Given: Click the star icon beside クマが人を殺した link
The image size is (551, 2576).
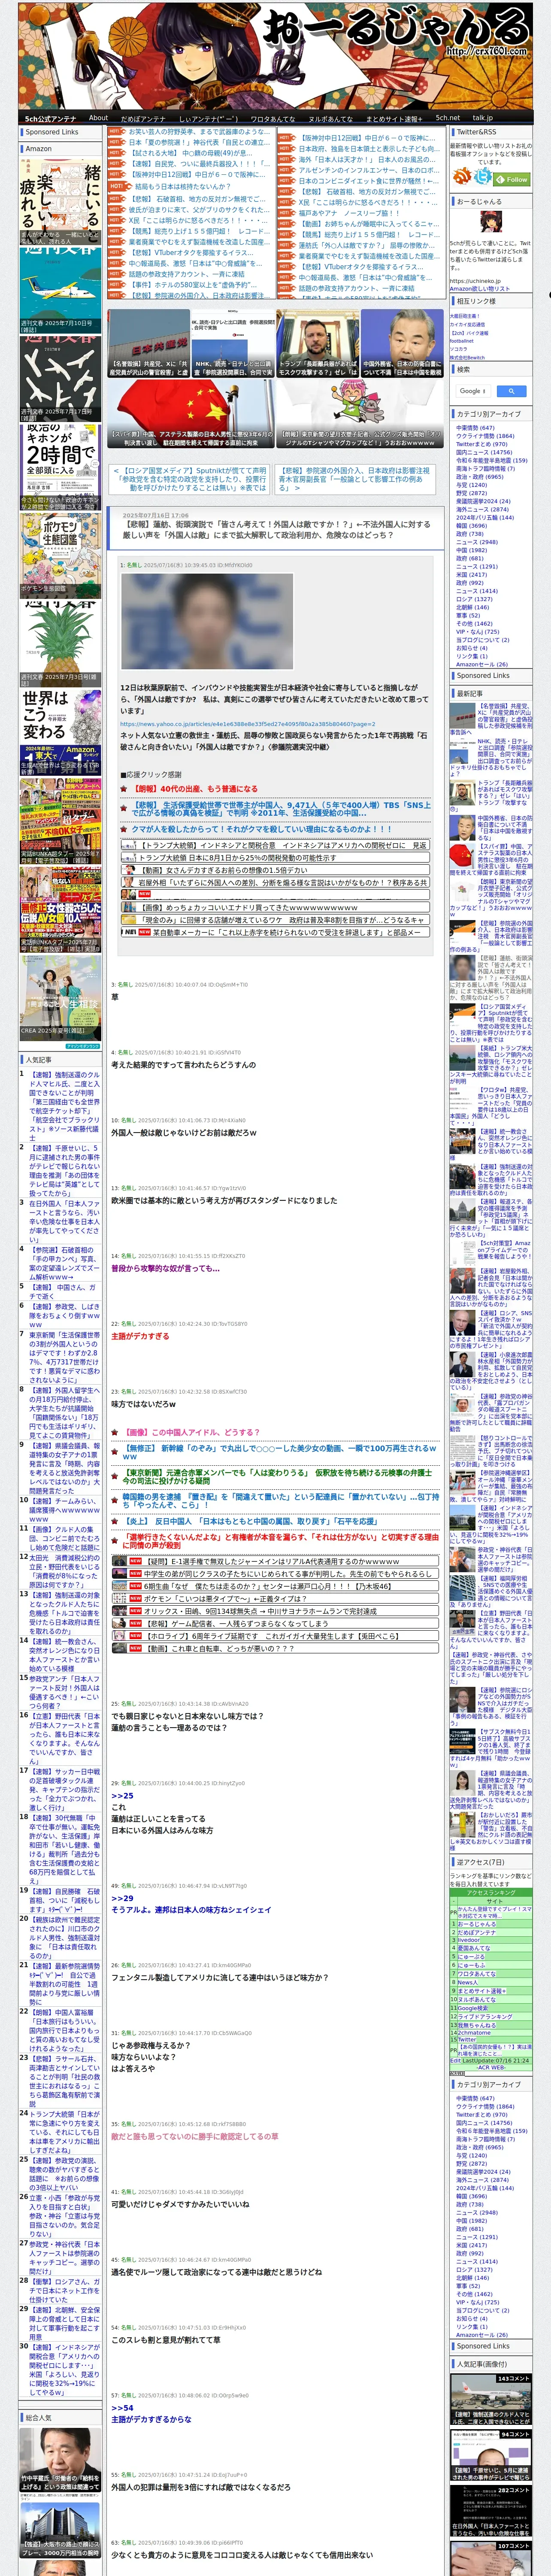Looking at the screenshot, I should click(125, 829).
